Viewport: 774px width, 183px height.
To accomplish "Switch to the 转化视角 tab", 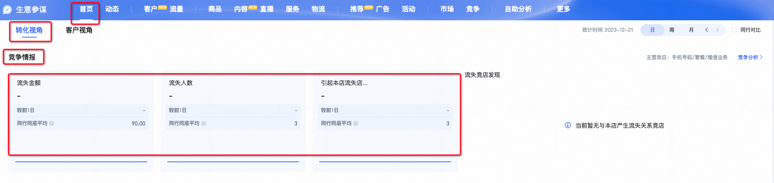I will pyautogui.click(x=29, y=30).
